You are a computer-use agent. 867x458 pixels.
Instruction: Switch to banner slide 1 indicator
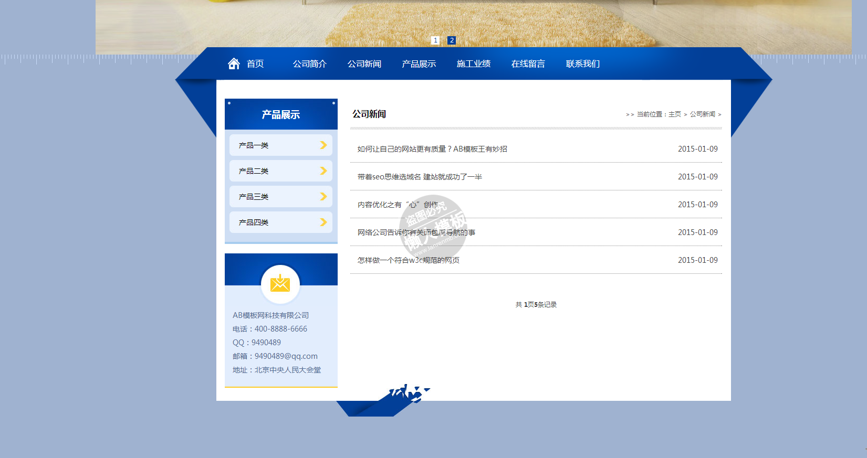pos(435,40)
